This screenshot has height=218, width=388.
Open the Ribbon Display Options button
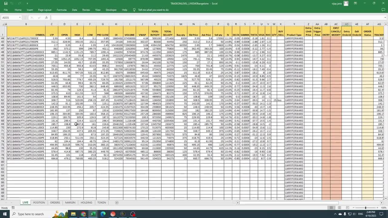tap(355, 3)
